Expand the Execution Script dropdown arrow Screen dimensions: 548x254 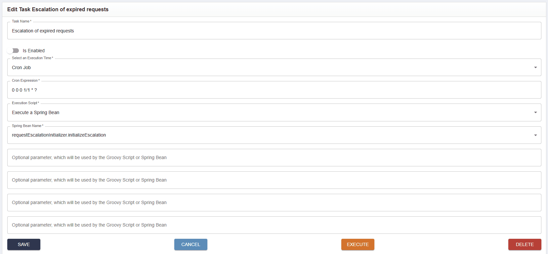click(x=535, y=112)
